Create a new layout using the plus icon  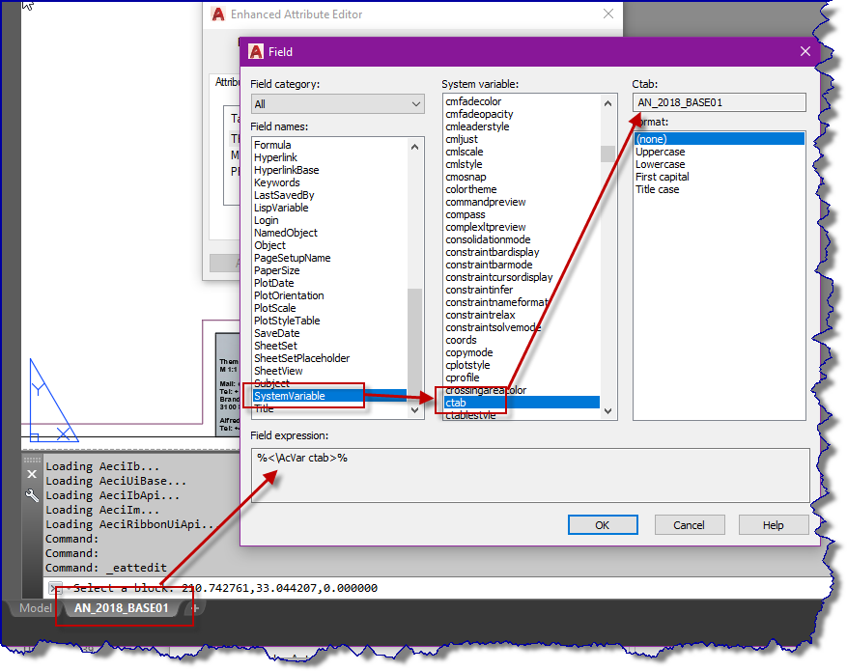pyautogui.click(x=195, y=608)
